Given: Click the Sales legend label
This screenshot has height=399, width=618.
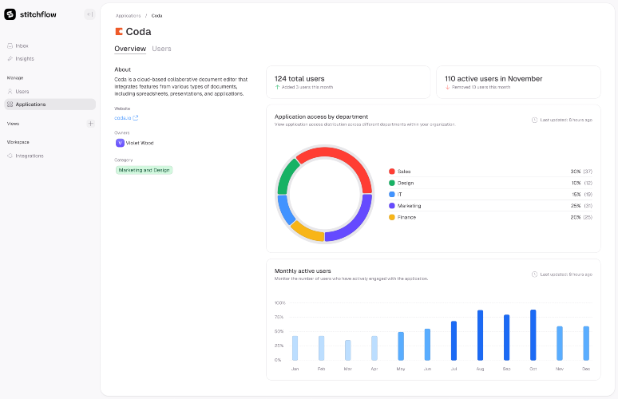Looking at the screenshot, I should 404,172.
